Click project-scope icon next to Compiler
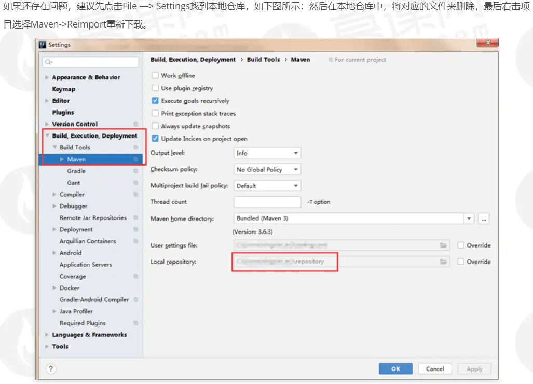This screenshot has height=384, width=533. (x=135, y=195)
